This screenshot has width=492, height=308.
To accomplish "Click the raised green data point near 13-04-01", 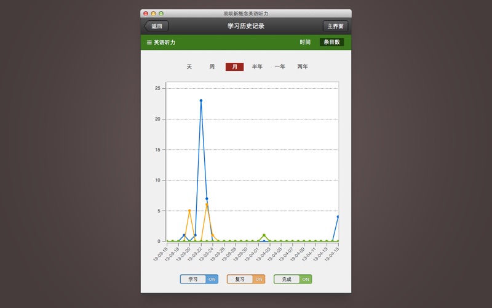I will pyautogui.click(x=264, y=235).
